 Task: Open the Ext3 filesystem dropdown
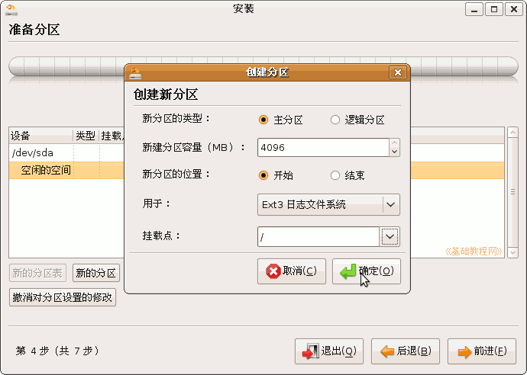point(328,204)
